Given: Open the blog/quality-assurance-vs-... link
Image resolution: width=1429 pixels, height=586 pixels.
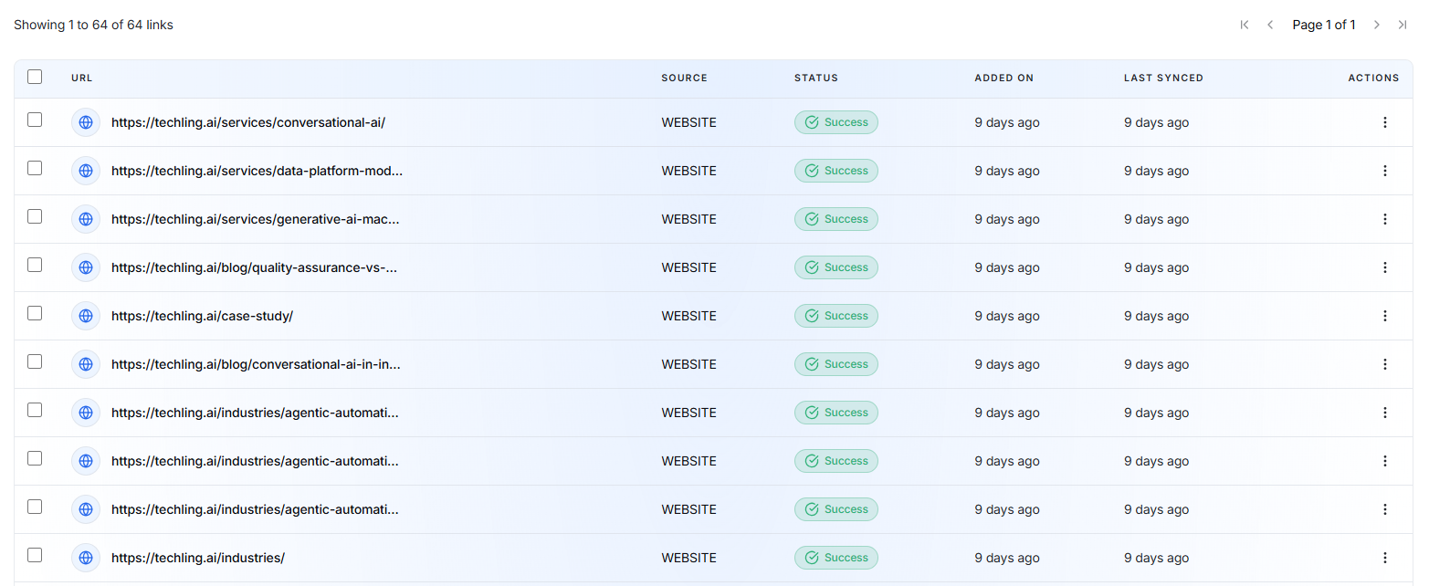Looking at the screenshot, I should [x=254, y=267].
